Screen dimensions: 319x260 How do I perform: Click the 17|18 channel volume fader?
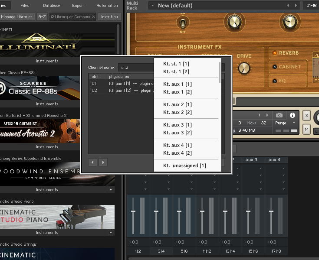pos(271,211)
